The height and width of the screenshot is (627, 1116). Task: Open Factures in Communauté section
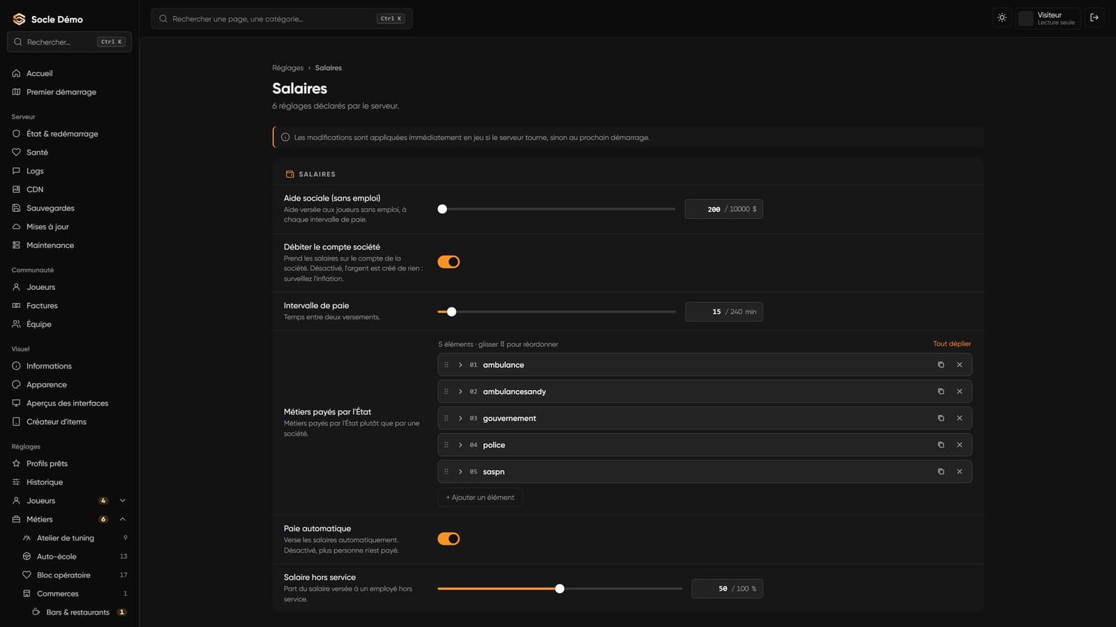(x=69, y=306)
